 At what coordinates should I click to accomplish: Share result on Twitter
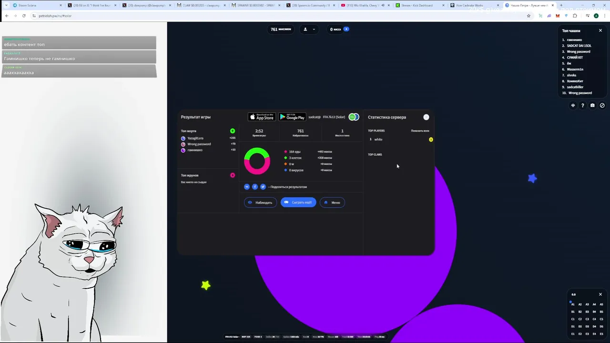pyautogui.click(x=263, y=187)
